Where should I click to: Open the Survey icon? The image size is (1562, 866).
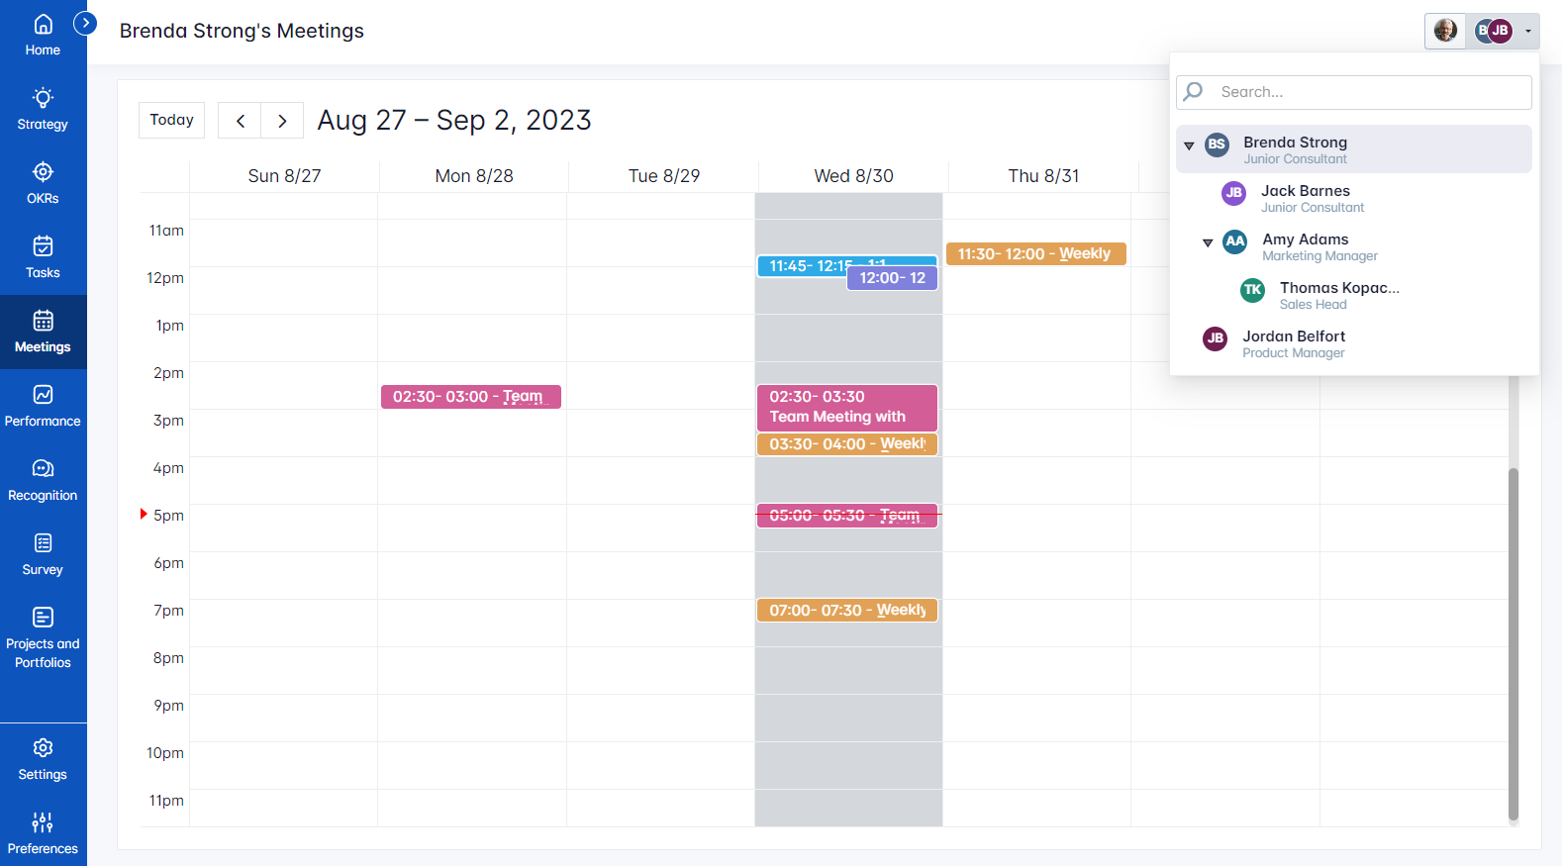[x=43, y=543]
